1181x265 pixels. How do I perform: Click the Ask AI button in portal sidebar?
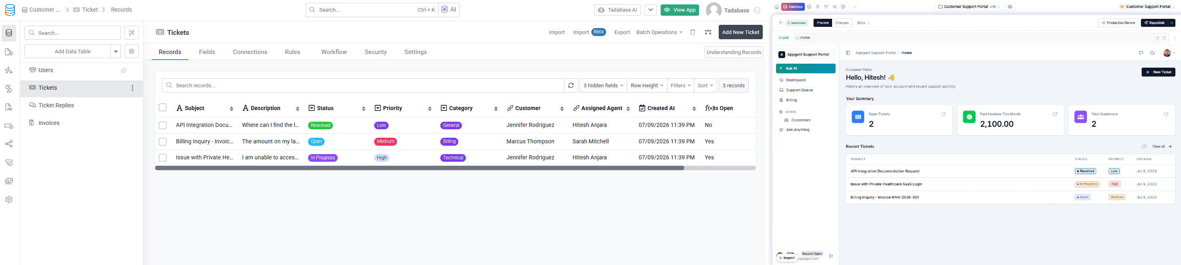click(806, 68)
